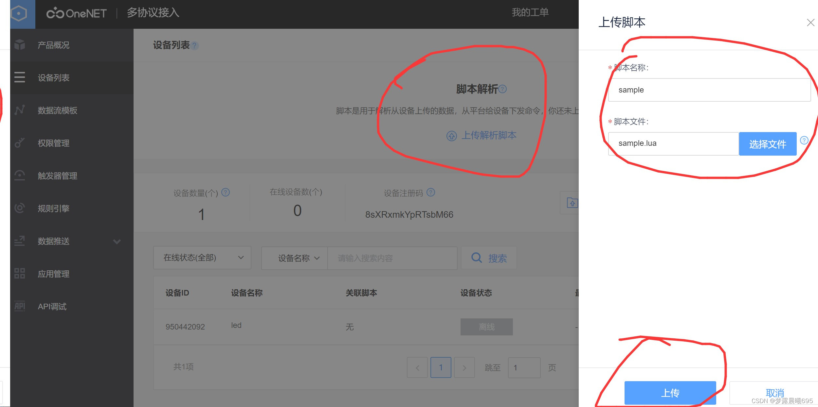Select the 触发器管理 sidebar icon
Viewport: 818px width, 407px height.
click(x=20, y=176)
